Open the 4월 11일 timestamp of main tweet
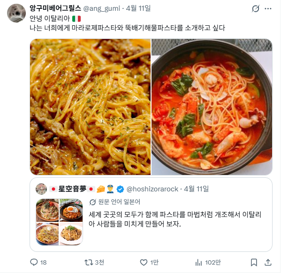 pyautogui.click(x=138, y=8)
